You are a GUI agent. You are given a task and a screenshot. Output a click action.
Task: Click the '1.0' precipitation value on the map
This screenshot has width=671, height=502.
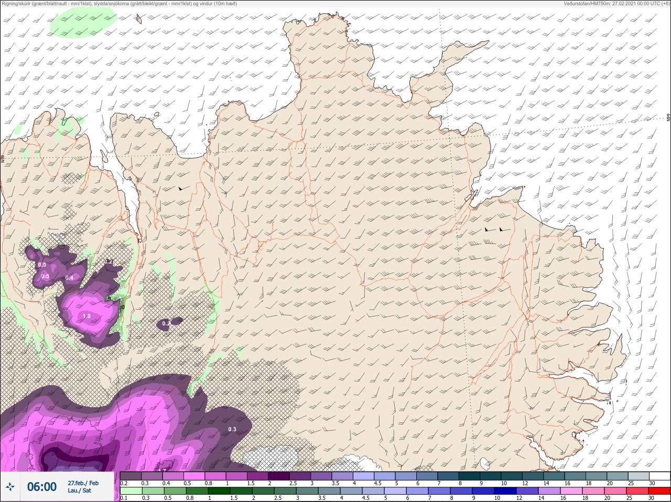pos(86,317)
